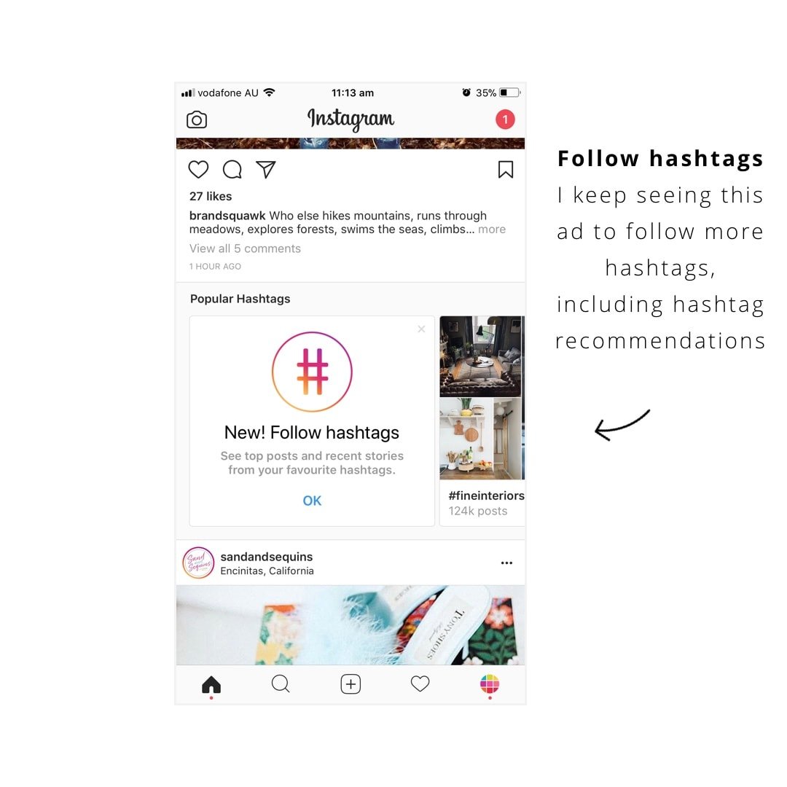Screen dimensions: 787x787
Task: Tap the comment bubble icon
Action: click(232, 169)
